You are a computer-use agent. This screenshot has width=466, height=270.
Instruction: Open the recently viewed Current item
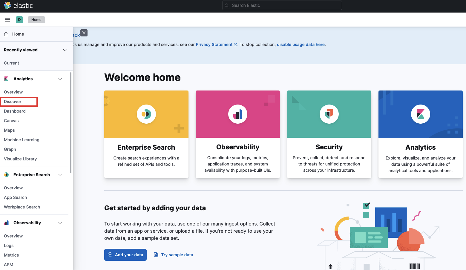11,63
